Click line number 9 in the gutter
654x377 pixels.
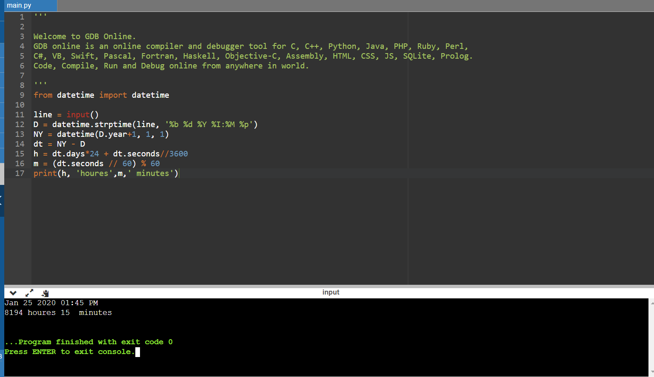pos(22,95)
